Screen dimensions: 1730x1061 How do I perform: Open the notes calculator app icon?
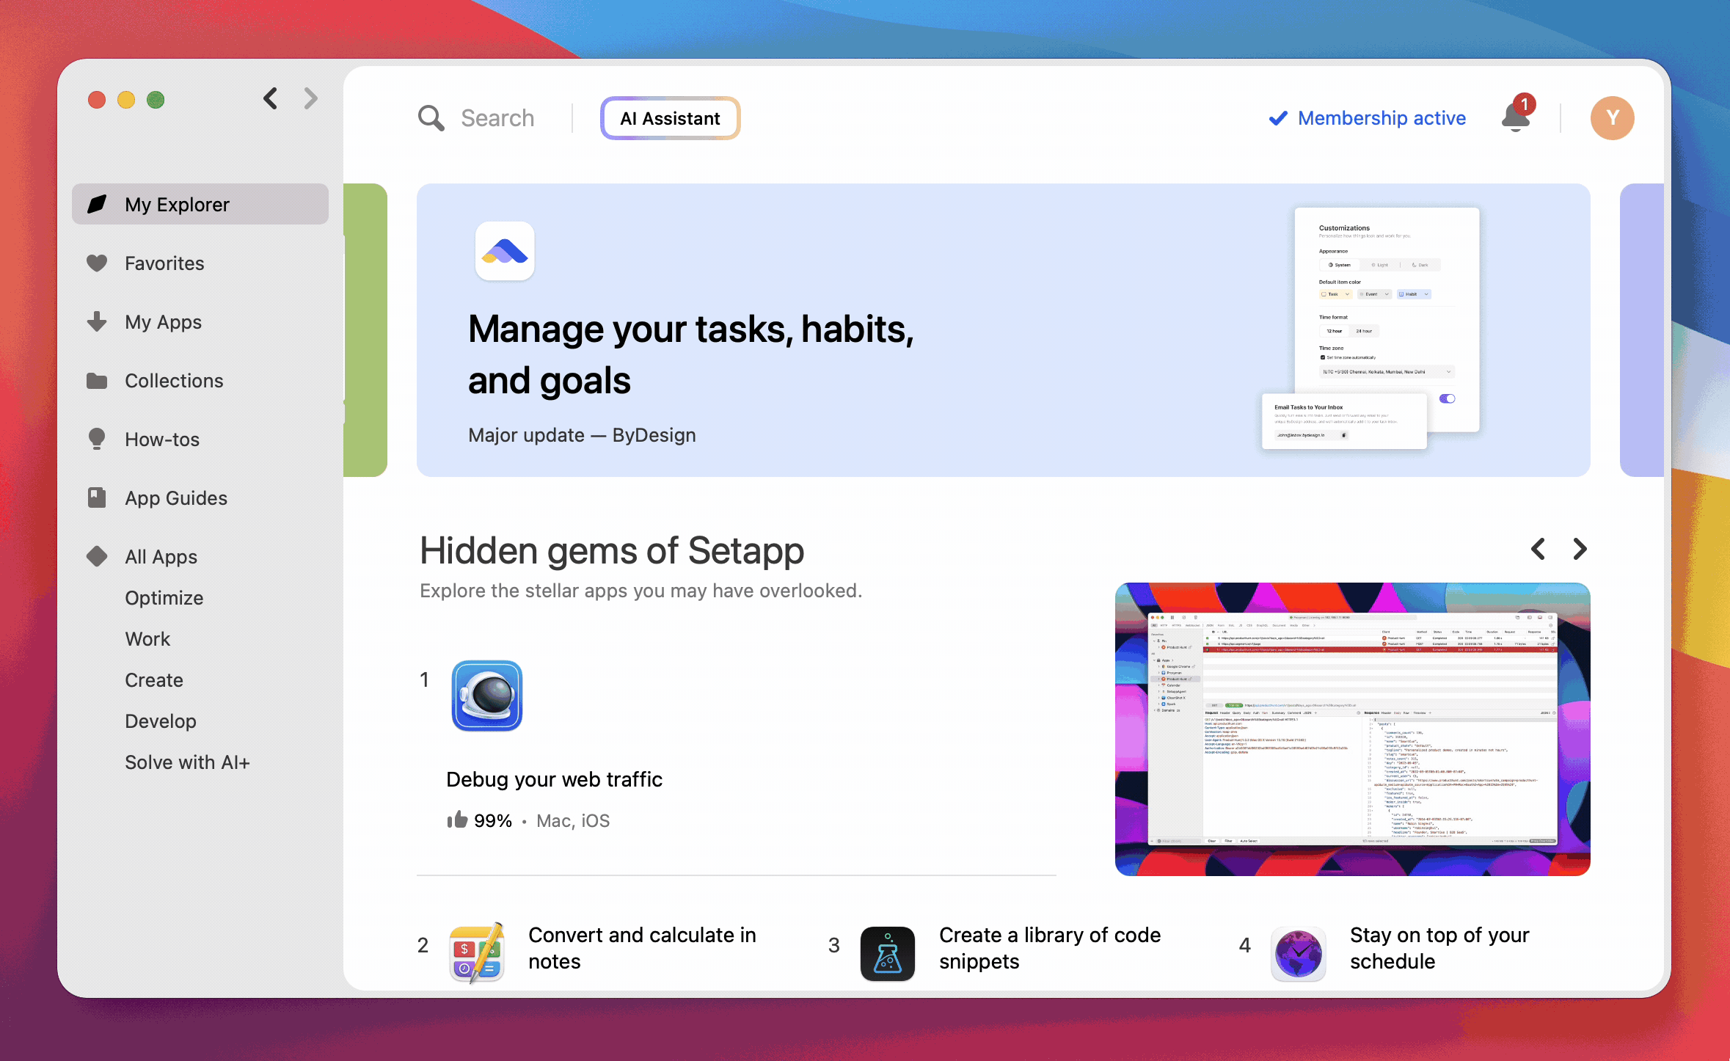(476, 952)
